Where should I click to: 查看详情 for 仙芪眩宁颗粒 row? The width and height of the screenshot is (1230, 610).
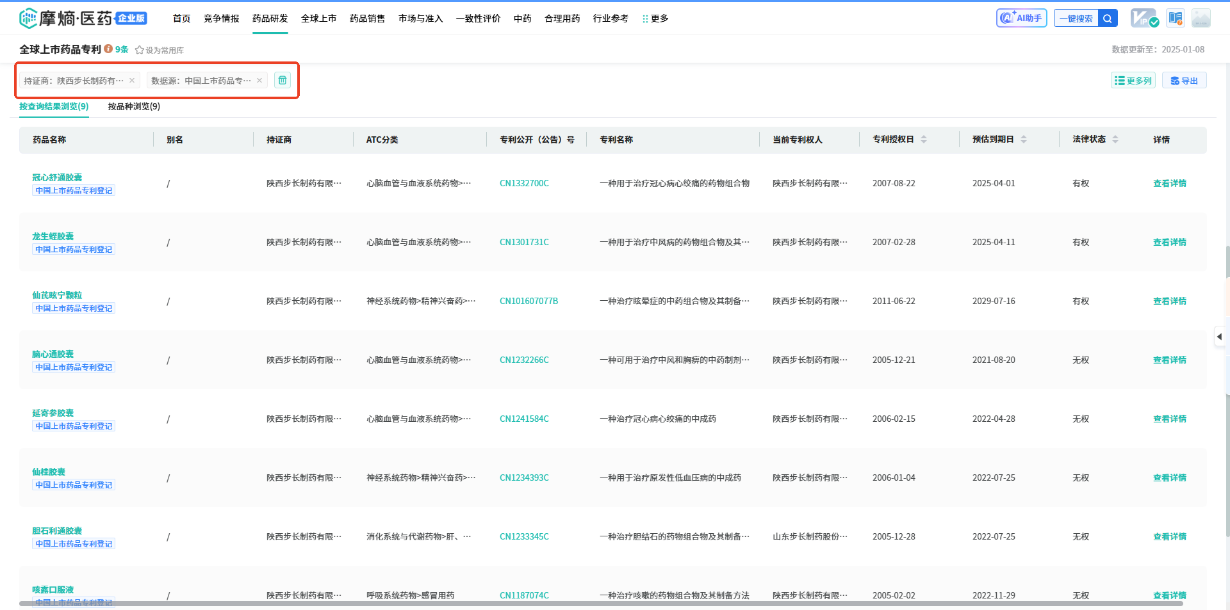1170,301
